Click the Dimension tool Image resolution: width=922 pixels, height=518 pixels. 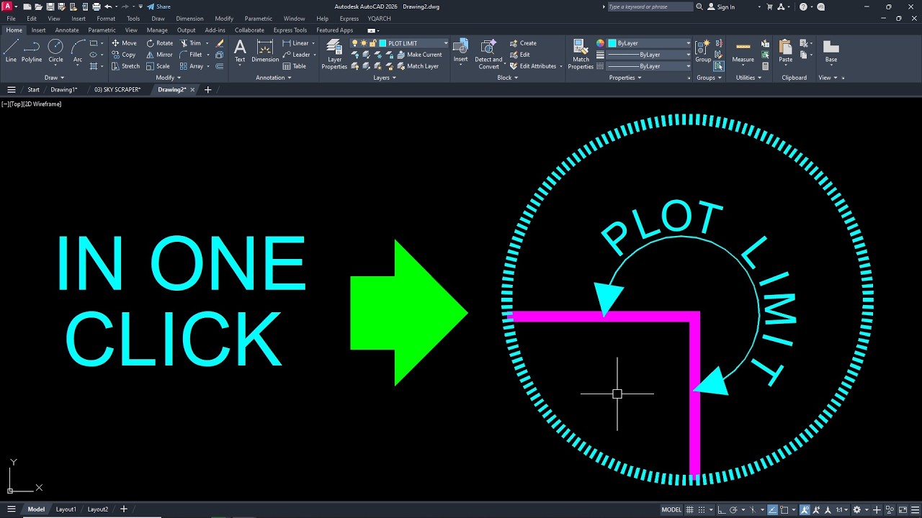pyautogui.click(x=265, y=50)
